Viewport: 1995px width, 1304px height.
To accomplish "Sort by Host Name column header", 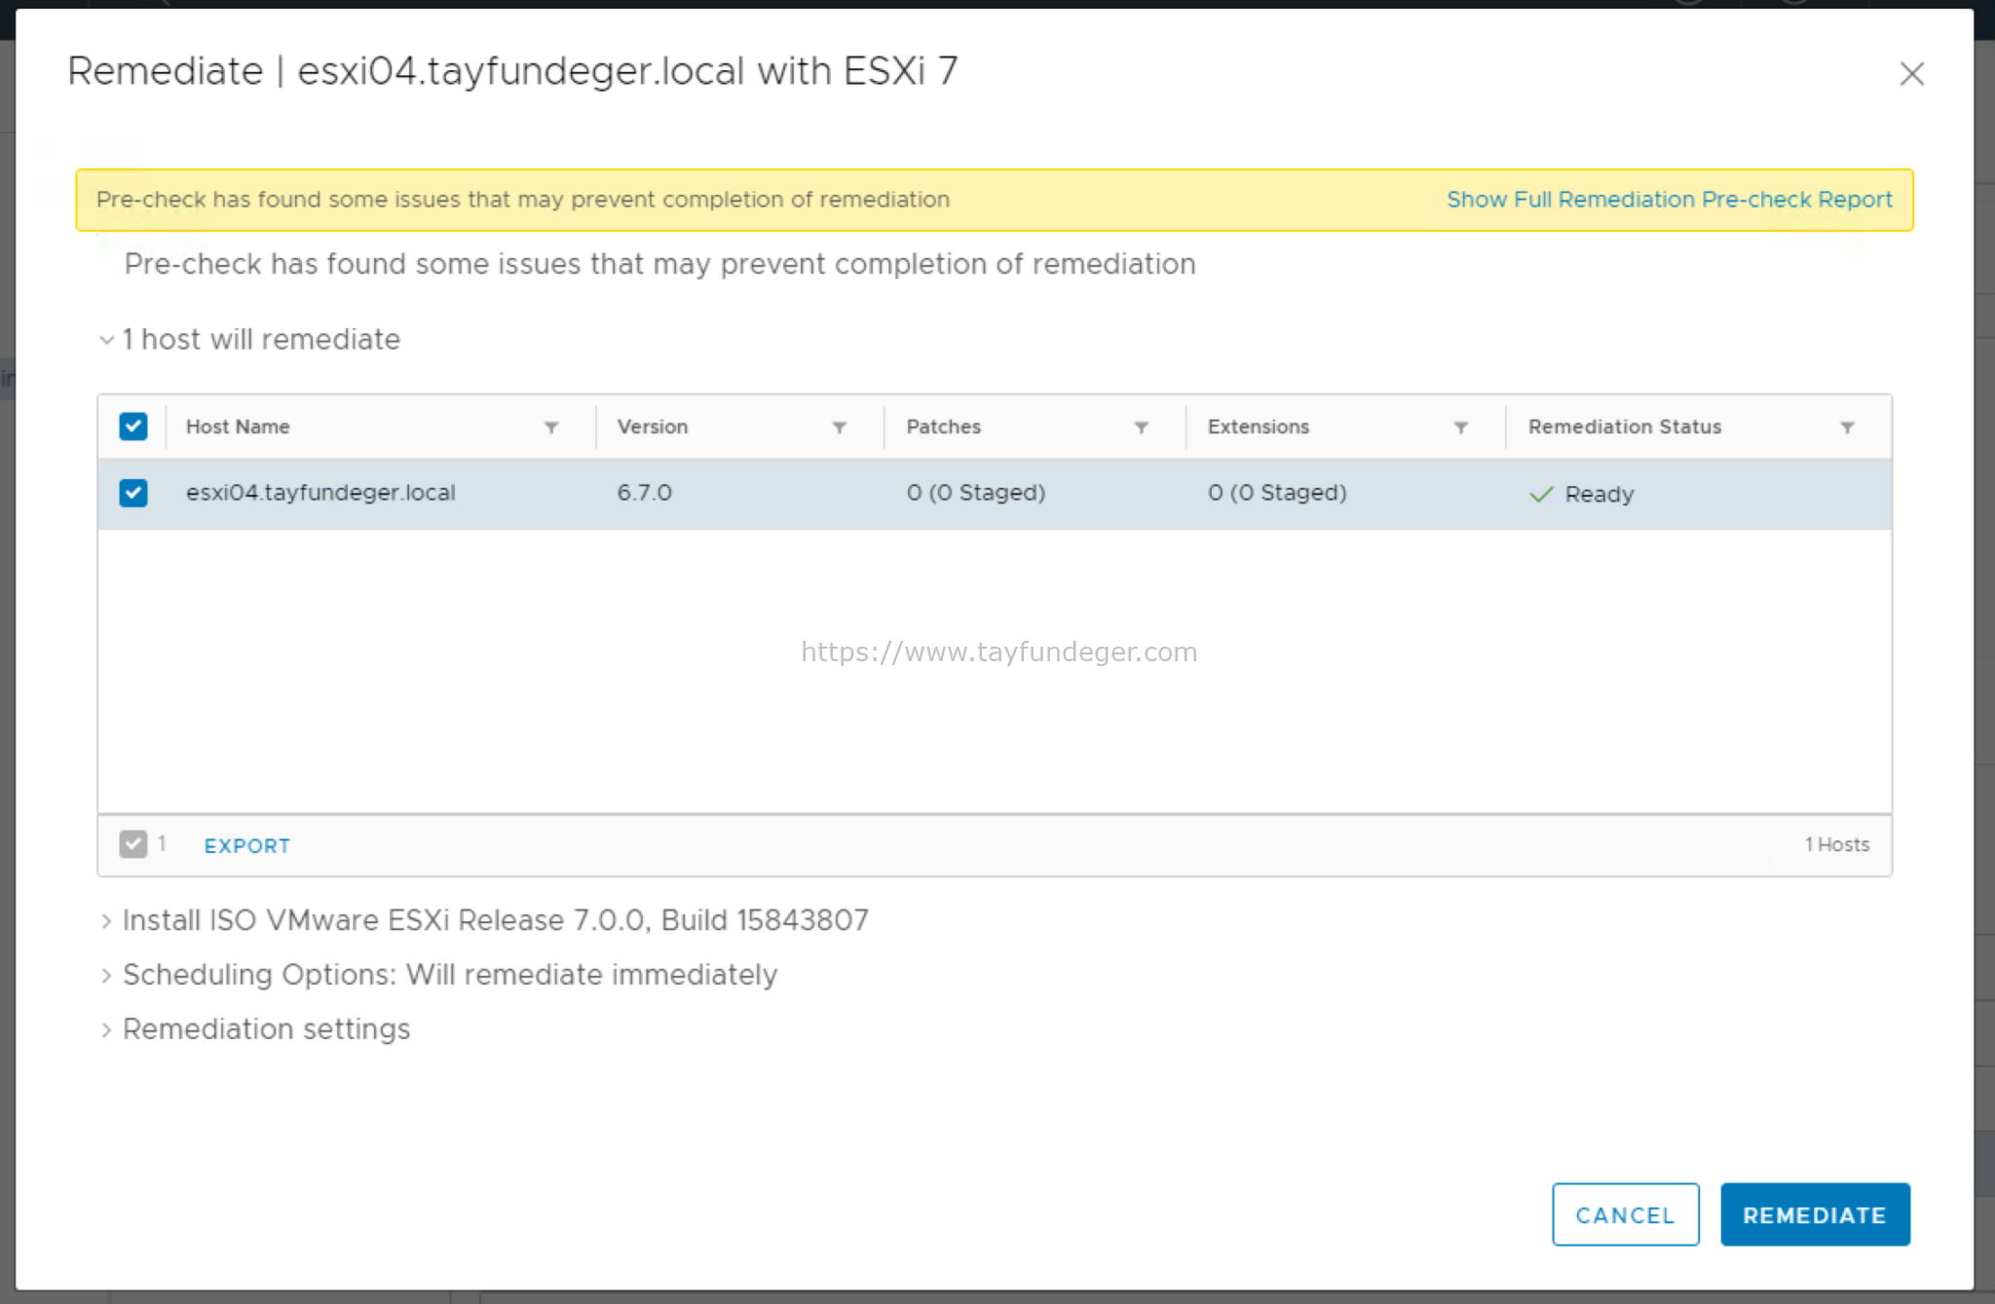I will click(238, 427).
